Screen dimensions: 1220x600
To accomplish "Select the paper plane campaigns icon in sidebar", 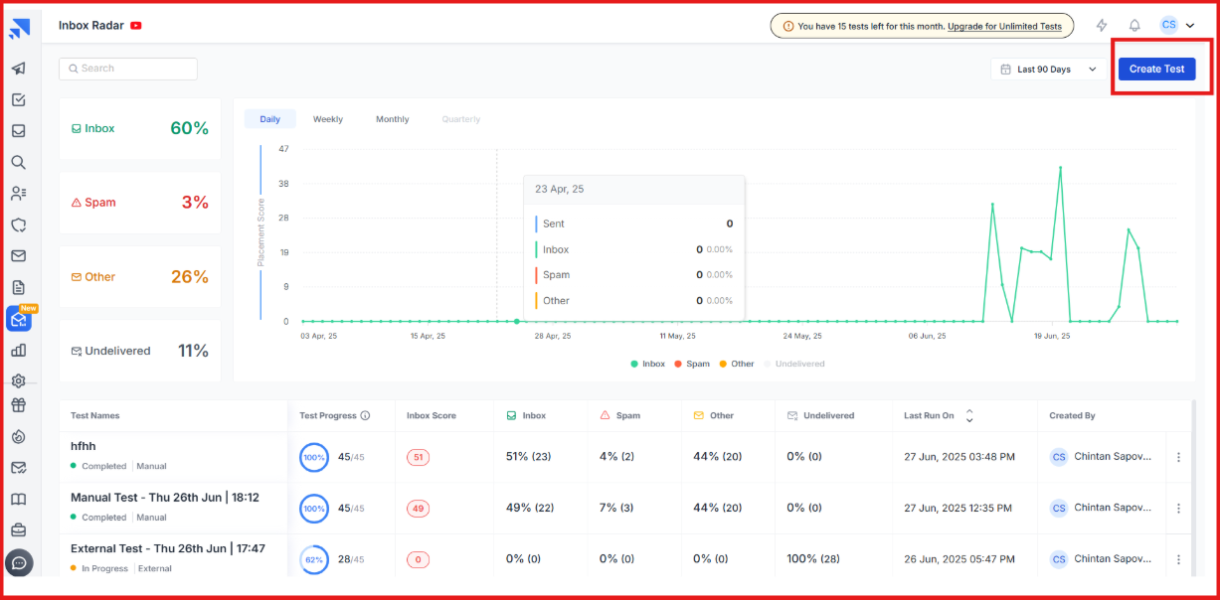I will (20, 69).
